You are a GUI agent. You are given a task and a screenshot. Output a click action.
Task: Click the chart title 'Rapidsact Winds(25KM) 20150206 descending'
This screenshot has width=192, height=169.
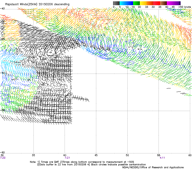click(37, 4)
